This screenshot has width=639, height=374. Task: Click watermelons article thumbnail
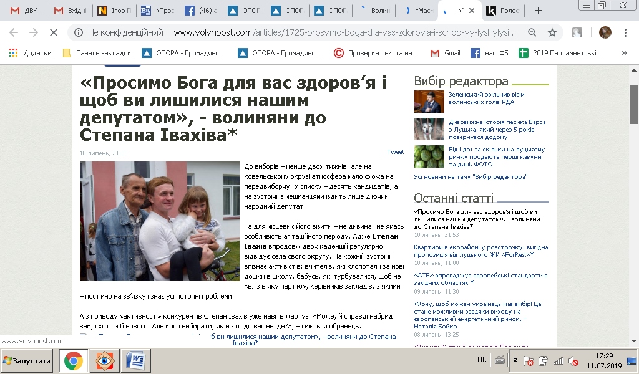429,156
